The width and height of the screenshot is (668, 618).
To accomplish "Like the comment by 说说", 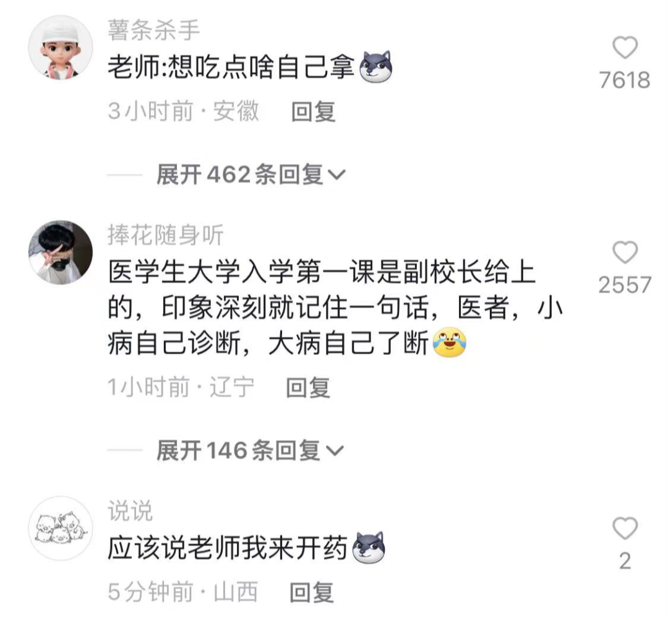I will [625, 528].
